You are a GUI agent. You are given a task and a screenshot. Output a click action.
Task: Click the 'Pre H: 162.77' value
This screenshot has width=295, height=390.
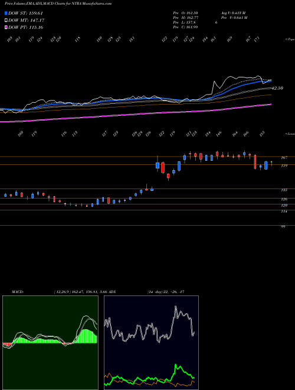click(x=185, y=18)
